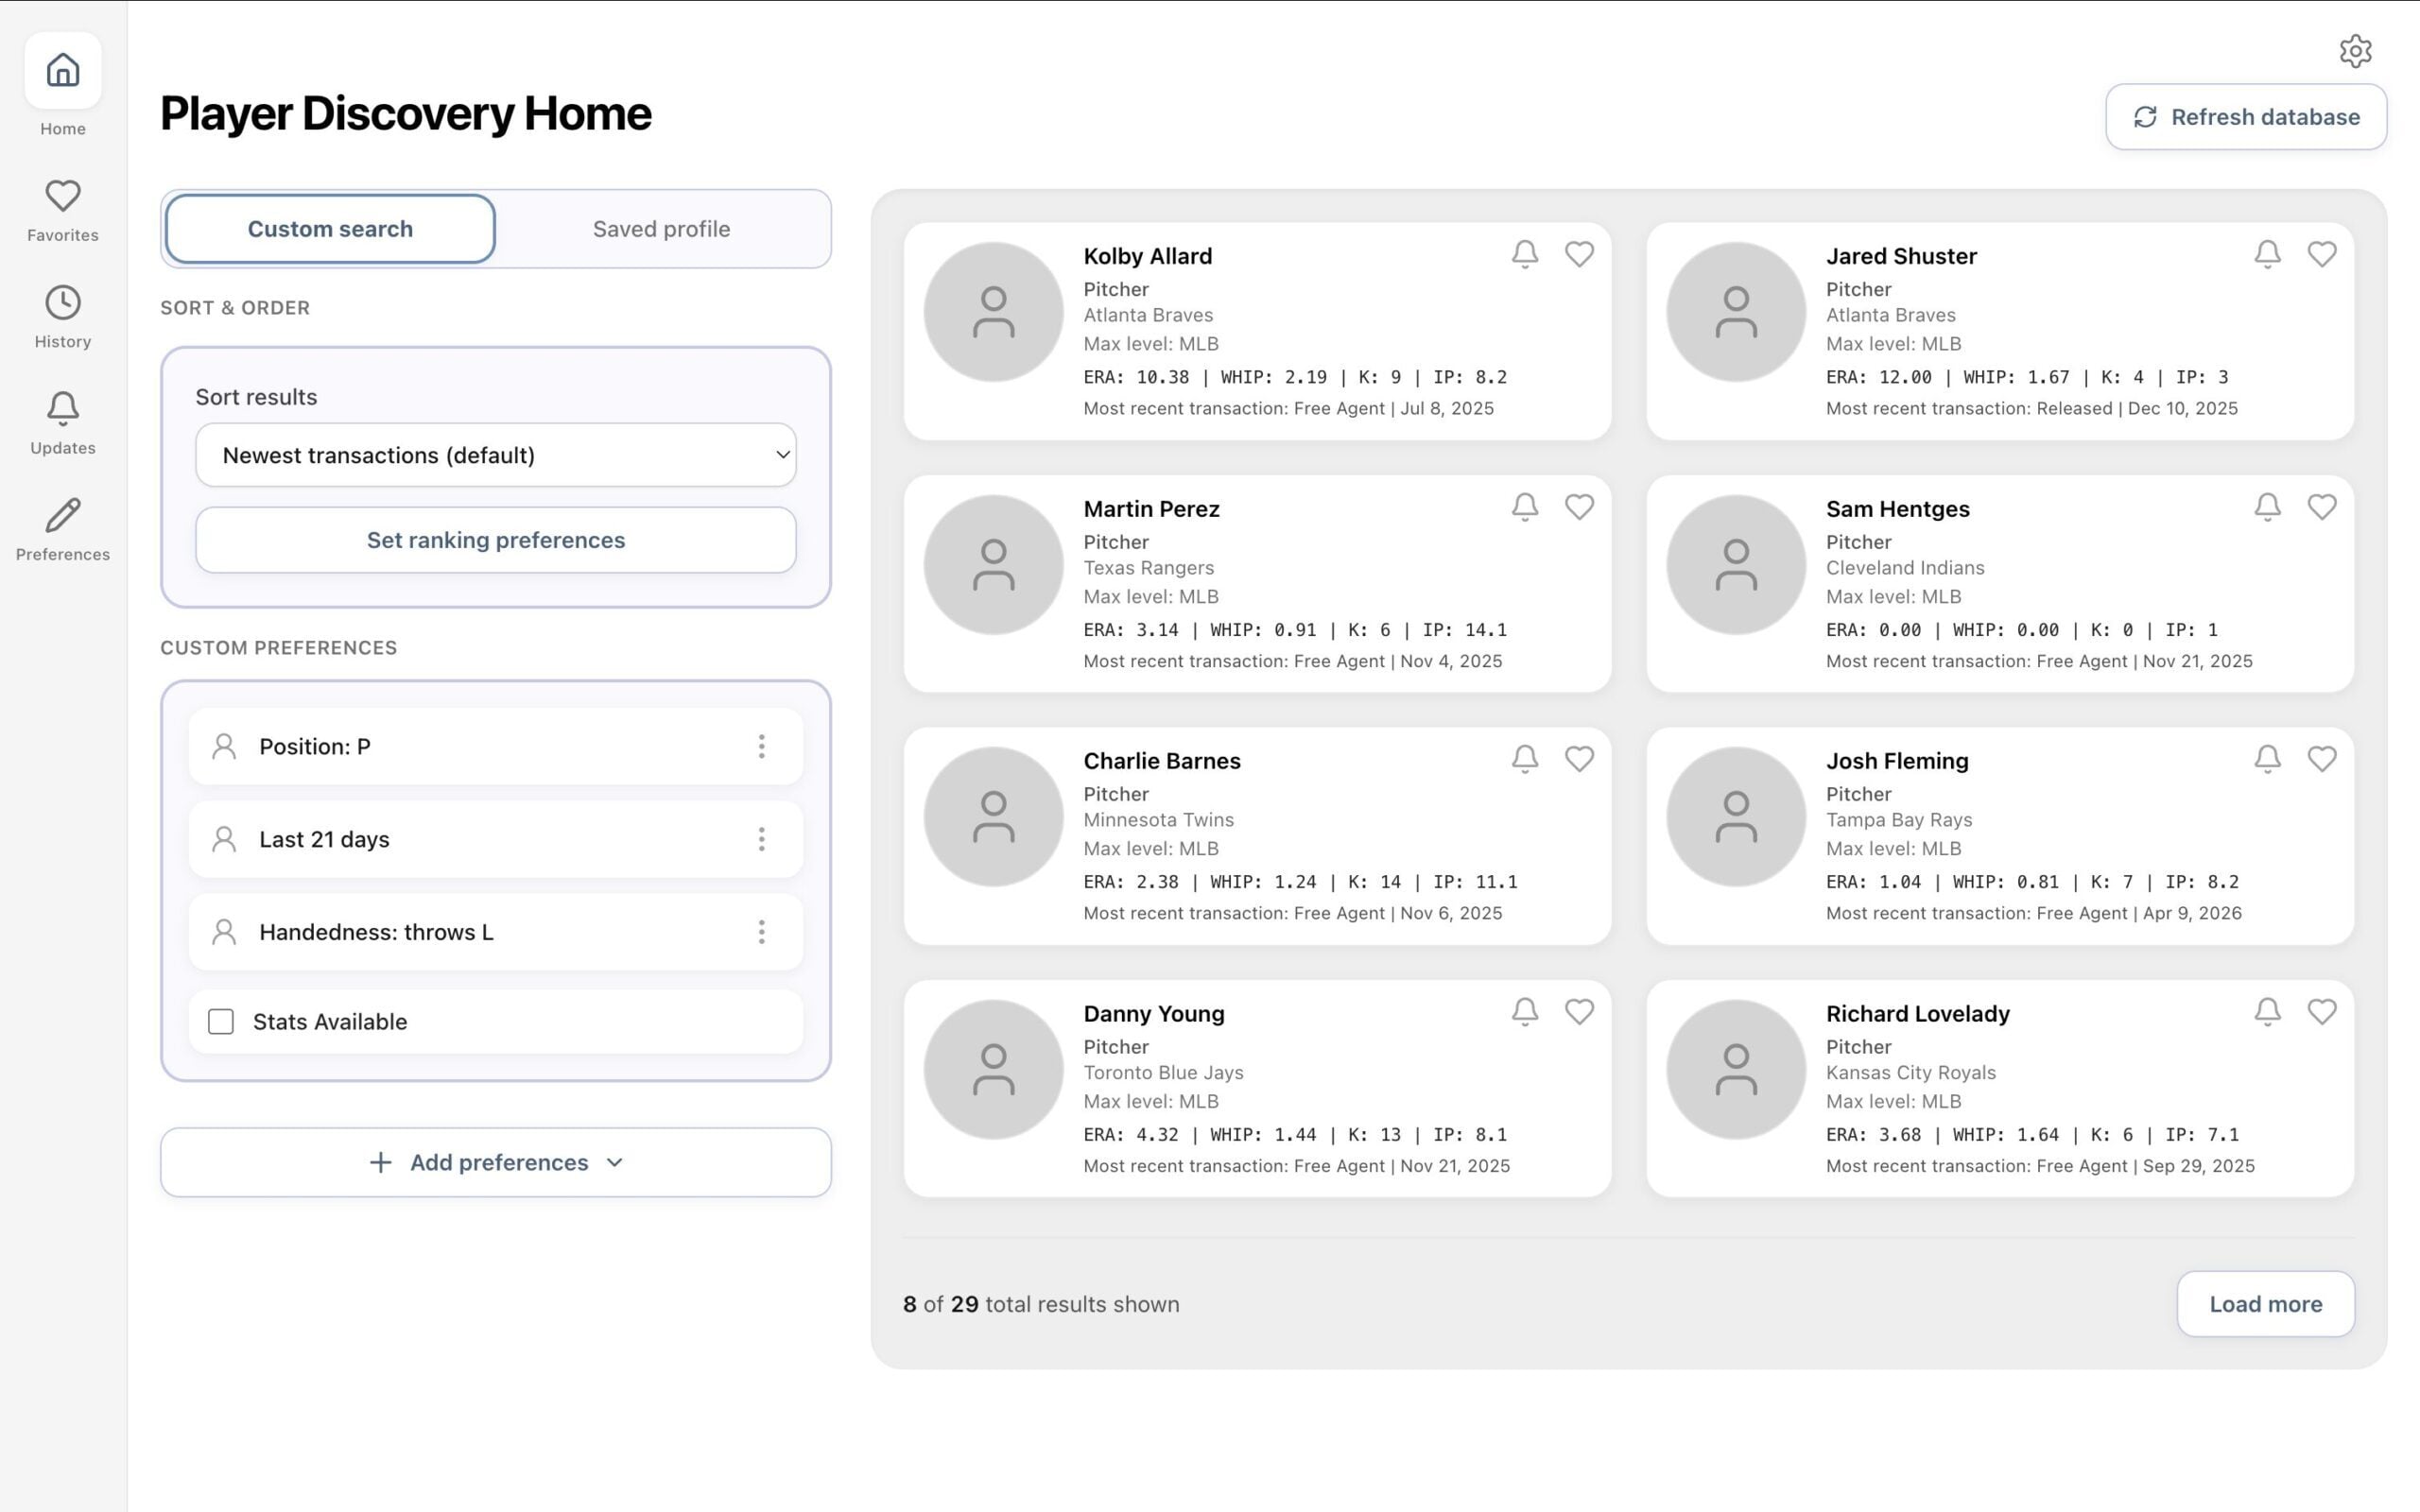The height and width of the screenshot is (1512, 2420).
Task: Open Jared Shuster's avatar placeholder
Action: (x=1736, y=312)
